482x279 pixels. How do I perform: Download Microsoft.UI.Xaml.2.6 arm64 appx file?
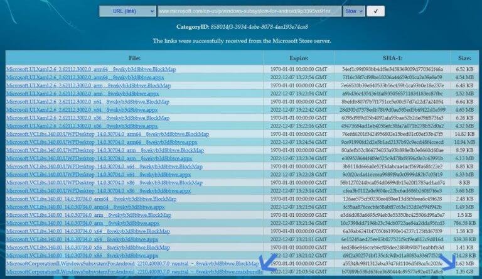(85, 77)
